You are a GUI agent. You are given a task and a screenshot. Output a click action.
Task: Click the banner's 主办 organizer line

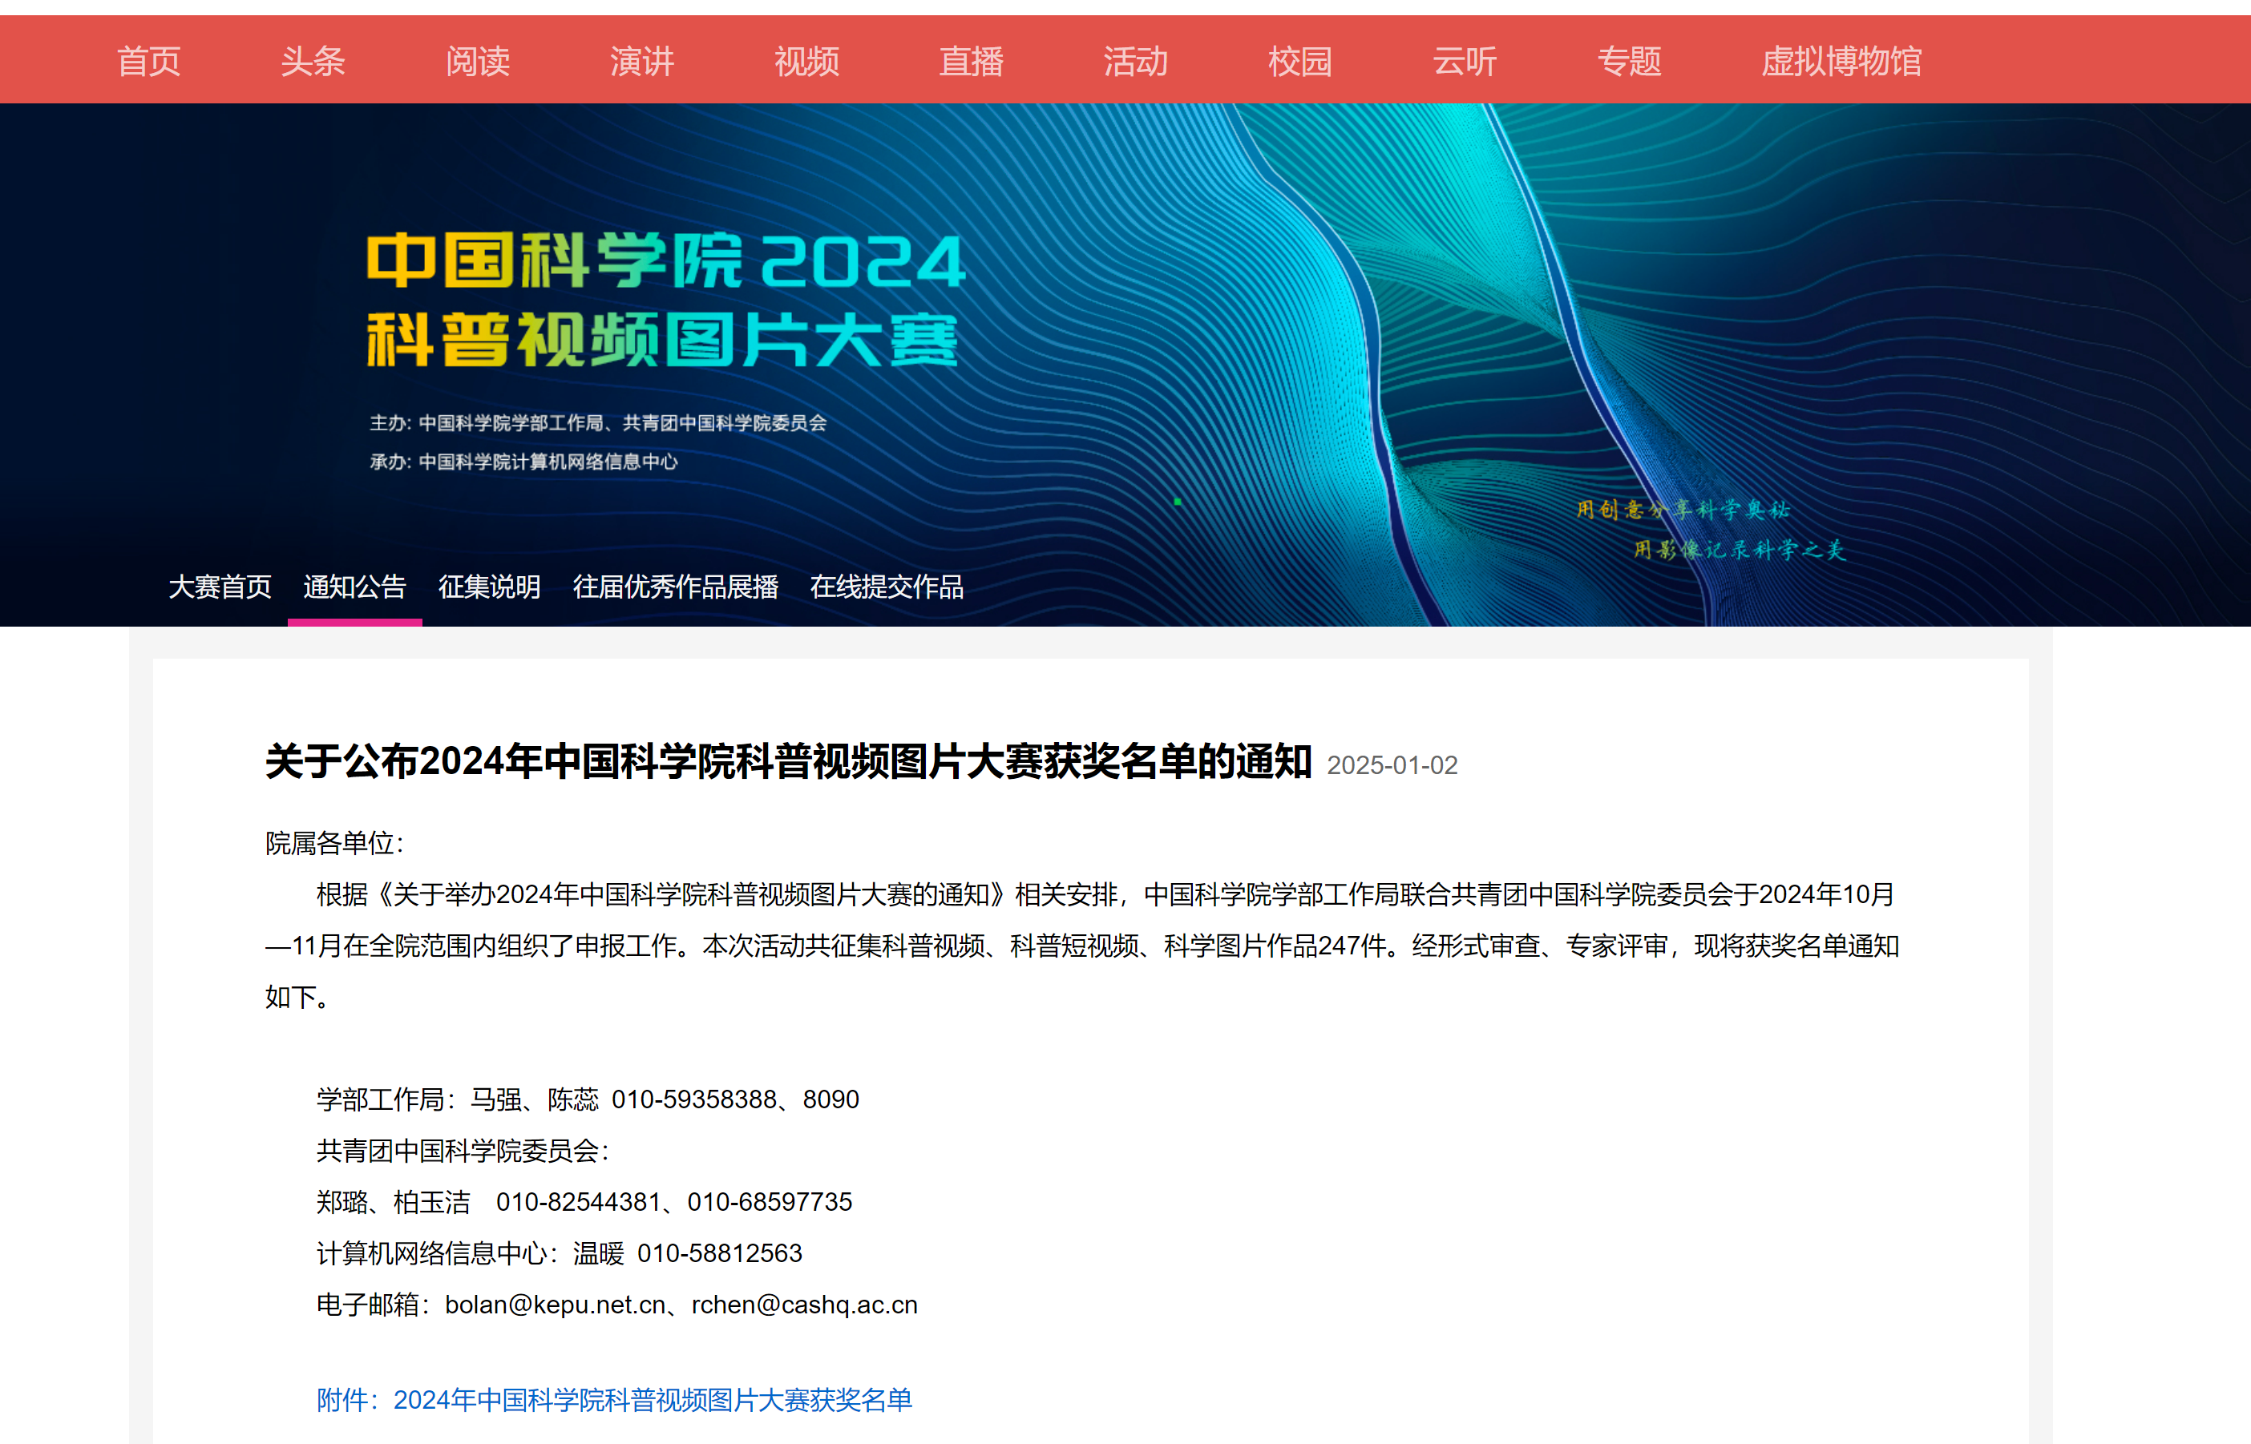(x=598, y=423)
